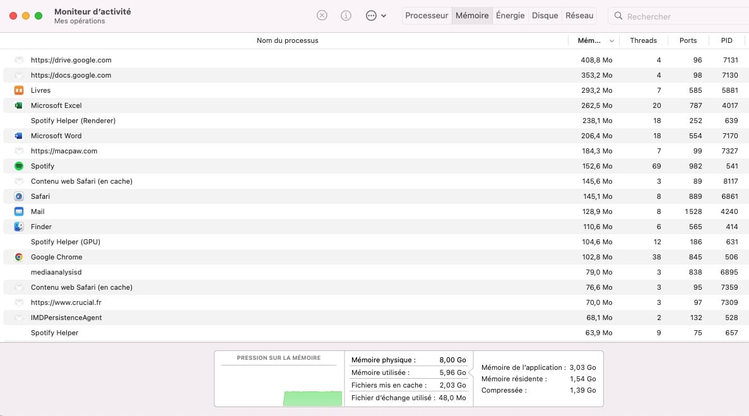Click the Google Chrome icon

click(x=19, y=257)
